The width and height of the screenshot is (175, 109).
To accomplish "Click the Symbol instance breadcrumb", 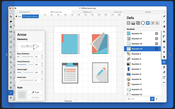I will point(30,16).
